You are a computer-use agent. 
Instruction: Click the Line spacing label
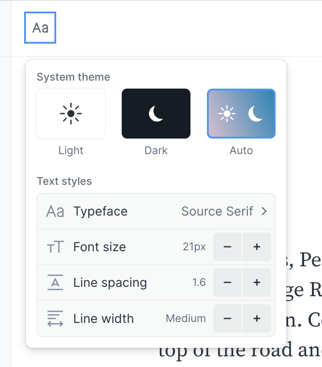click(x=110, y=282)
